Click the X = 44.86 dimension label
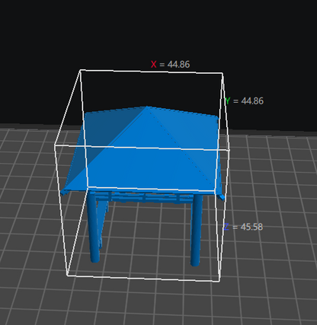The height and width of the screenshot is (325, 317). 170,64
